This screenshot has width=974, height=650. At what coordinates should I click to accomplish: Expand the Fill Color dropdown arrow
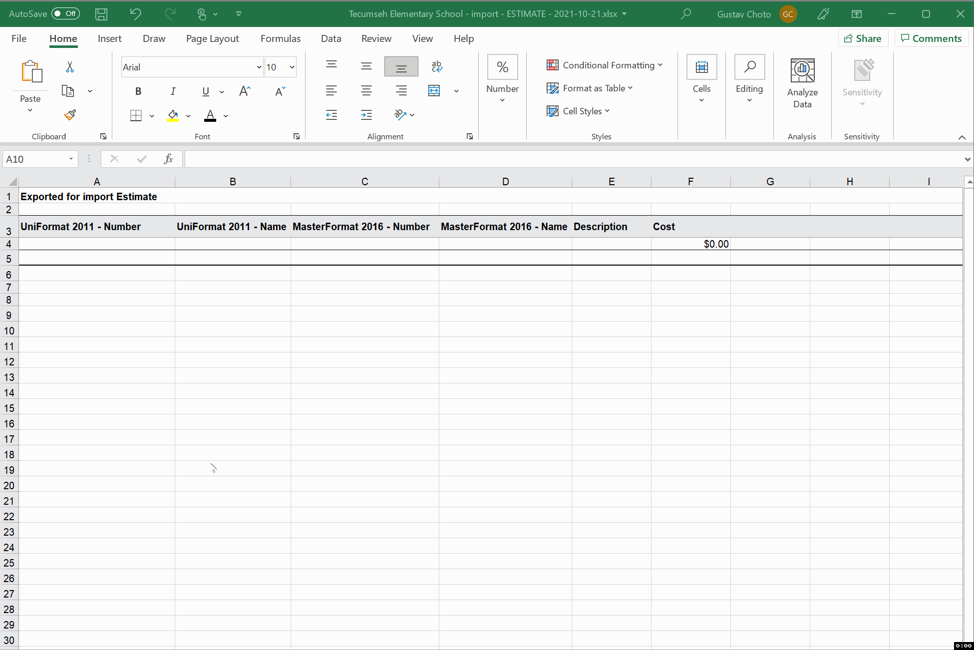coord(188,115)
